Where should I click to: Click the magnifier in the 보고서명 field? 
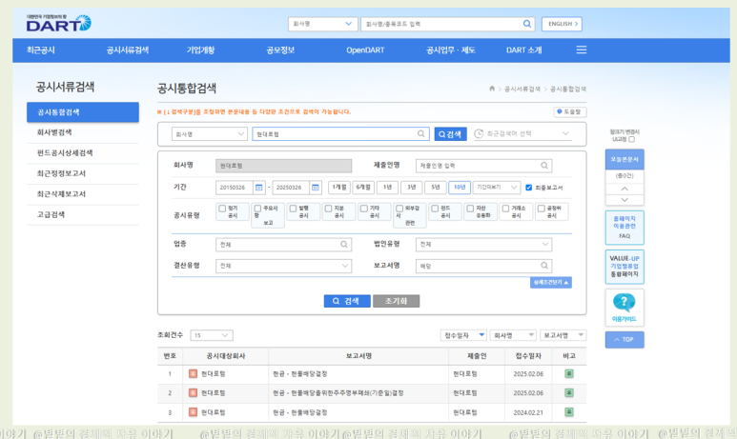[543, 266]
